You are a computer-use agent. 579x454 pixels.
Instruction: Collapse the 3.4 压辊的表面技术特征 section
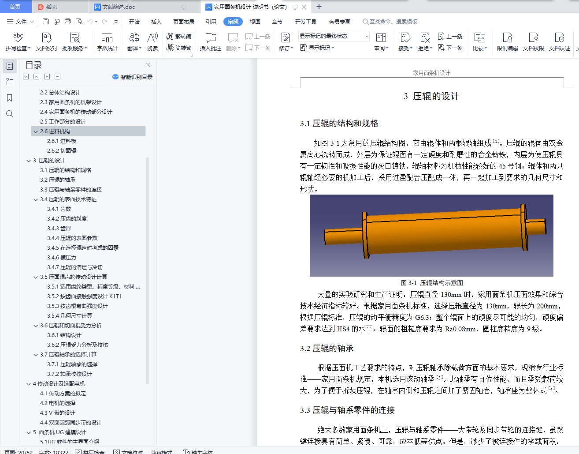pos(36,199)
